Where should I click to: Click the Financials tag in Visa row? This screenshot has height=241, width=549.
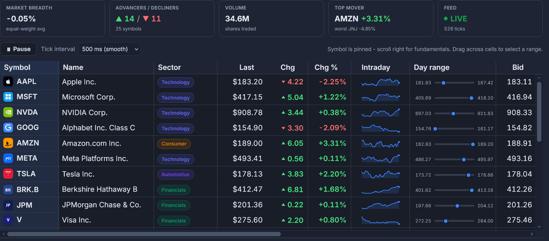(x=174, y=221)
